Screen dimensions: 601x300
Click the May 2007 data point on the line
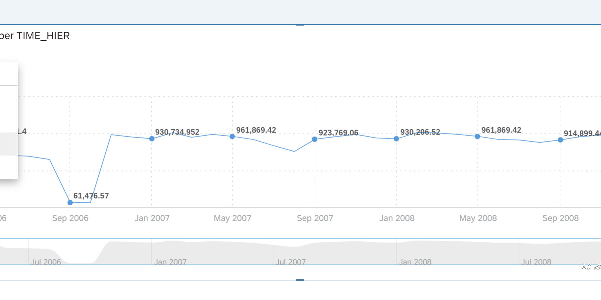tap(232, 136)
